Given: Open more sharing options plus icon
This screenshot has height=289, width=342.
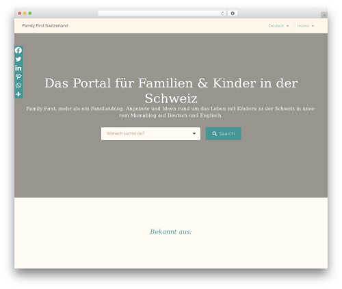Looking at the screenshot, I should [18, 94].
